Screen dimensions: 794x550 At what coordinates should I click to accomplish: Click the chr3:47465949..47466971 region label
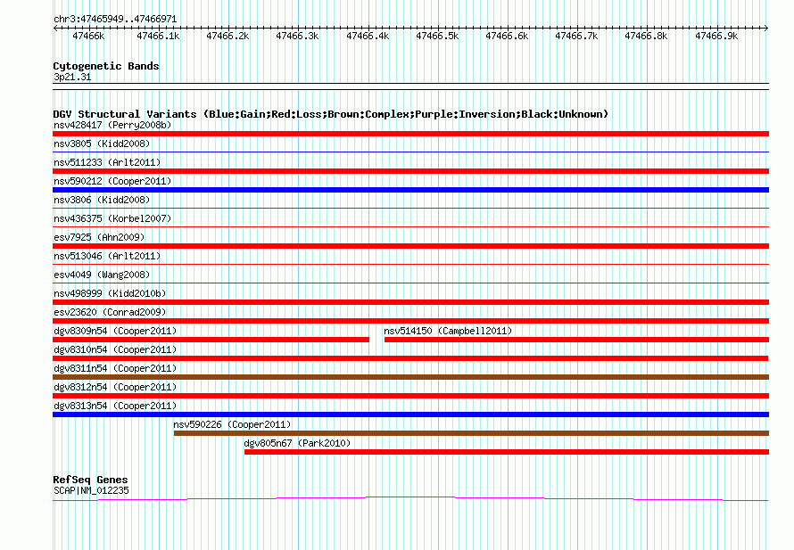pyautogui.click(x=115, y=19)
